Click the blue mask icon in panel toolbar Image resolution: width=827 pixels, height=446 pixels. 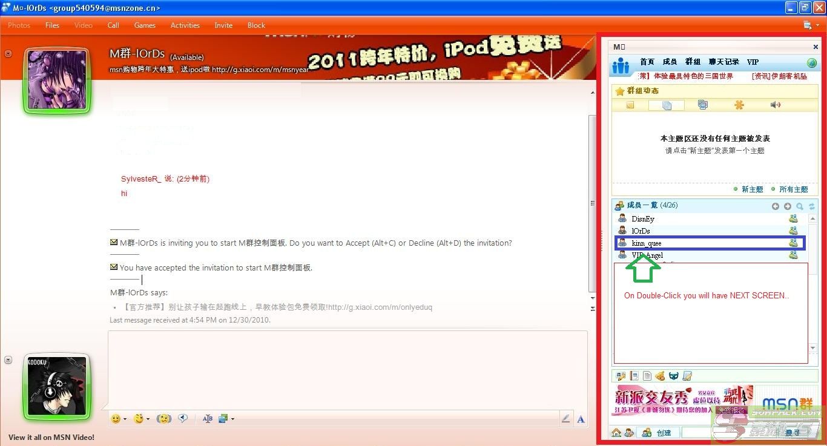673,376
